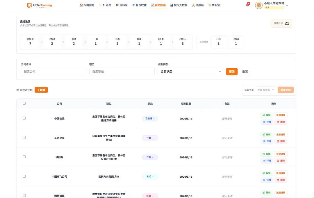This screenshot has width=314, height=198.
Task: Click the OfferComing logo
Action: [39, 5]
